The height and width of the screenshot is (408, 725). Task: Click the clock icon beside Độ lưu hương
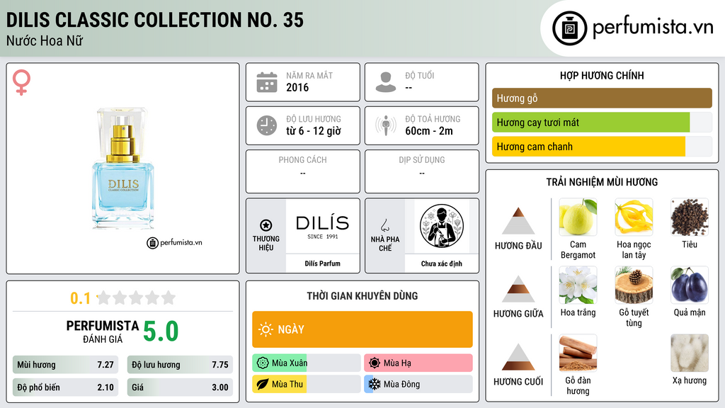[267, 125]
